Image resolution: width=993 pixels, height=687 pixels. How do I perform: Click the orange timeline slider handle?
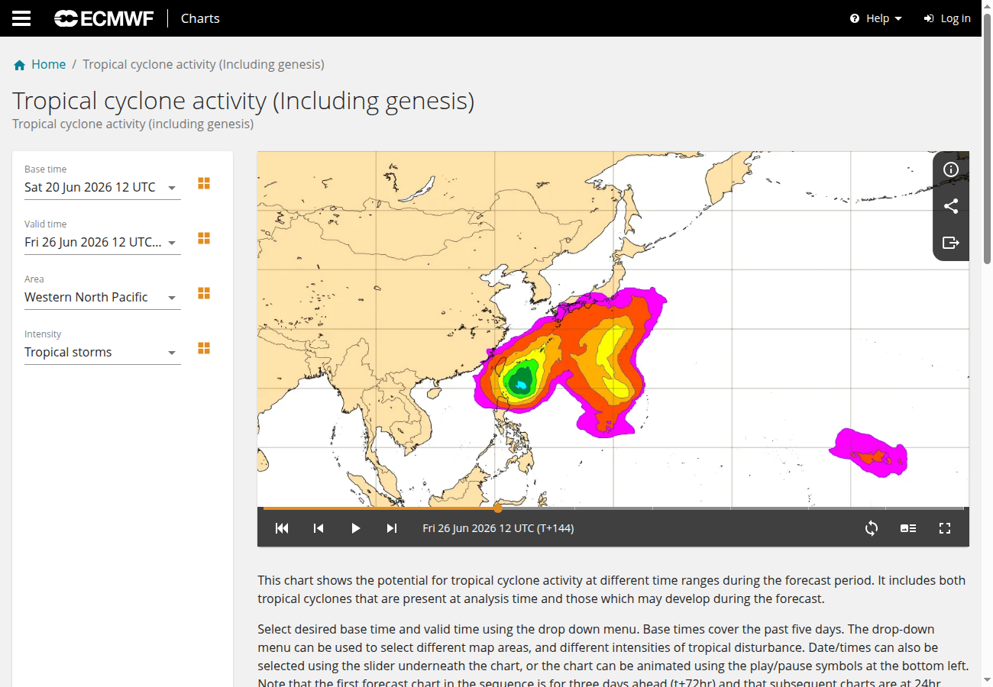498,508
